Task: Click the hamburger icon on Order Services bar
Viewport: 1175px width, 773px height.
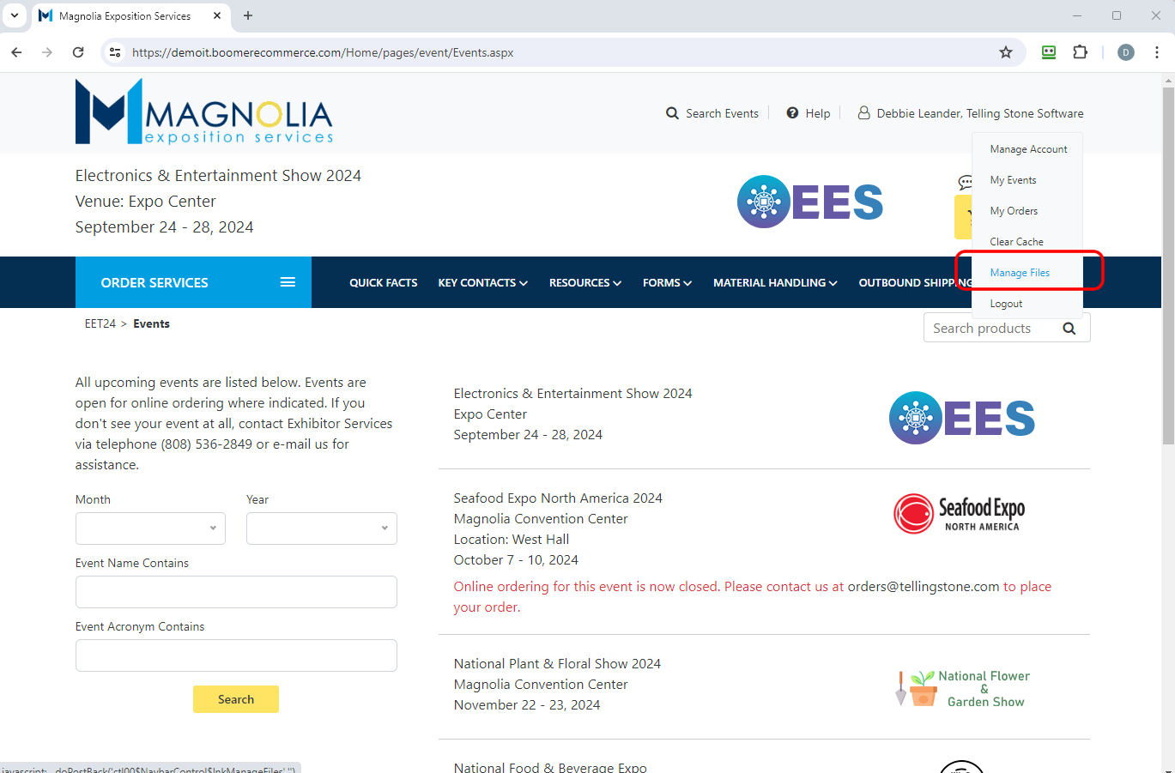Action: 288,282
